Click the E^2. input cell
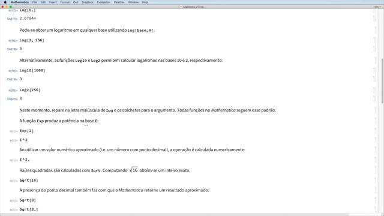Viewport: 384px width, 216px height. 25,160
